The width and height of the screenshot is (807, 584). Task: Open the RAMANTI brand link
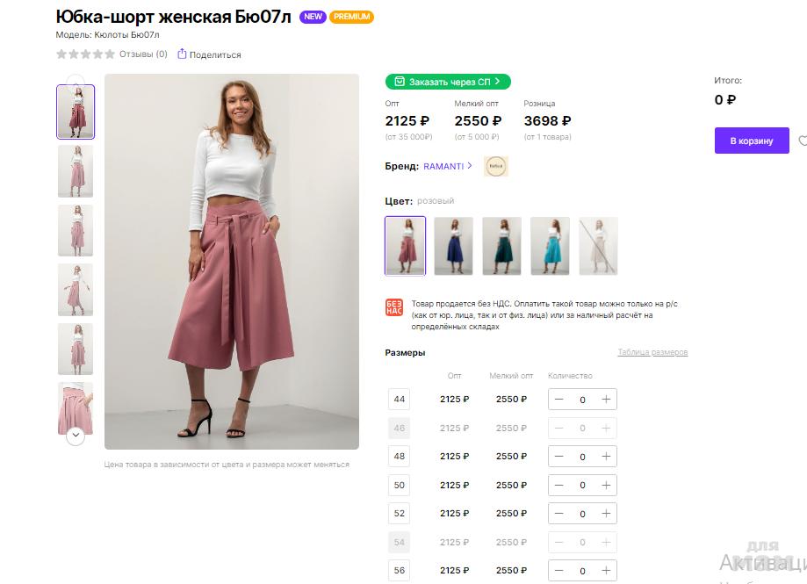443,166
